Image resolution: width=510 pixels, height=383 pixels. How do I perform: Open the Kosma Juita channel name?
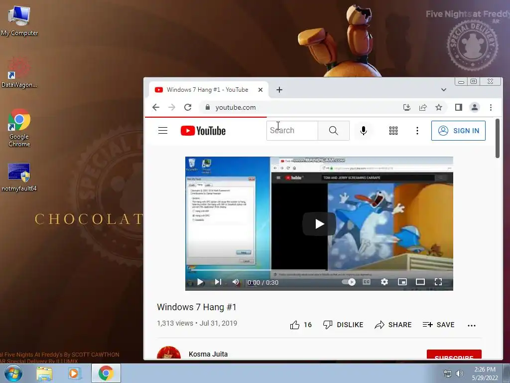coord(208,354)
